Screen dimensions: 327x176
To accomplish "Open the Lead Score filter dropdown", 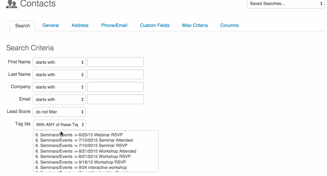I will tap(59, 112).
